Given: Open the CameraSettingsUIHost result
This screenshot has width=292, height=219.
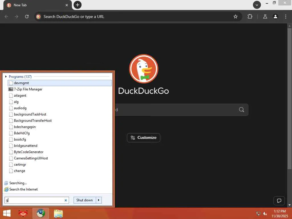Looking at the screenshot, I should pos(60,158).
